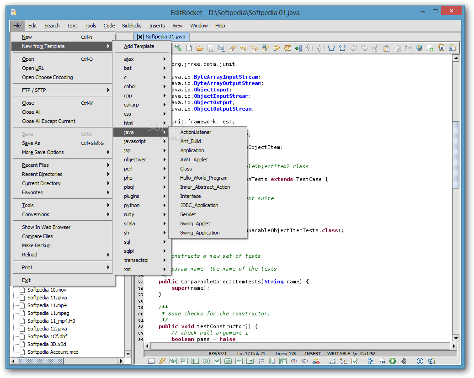Click the Paste clipboard toolbar icon

coord(386,48)
